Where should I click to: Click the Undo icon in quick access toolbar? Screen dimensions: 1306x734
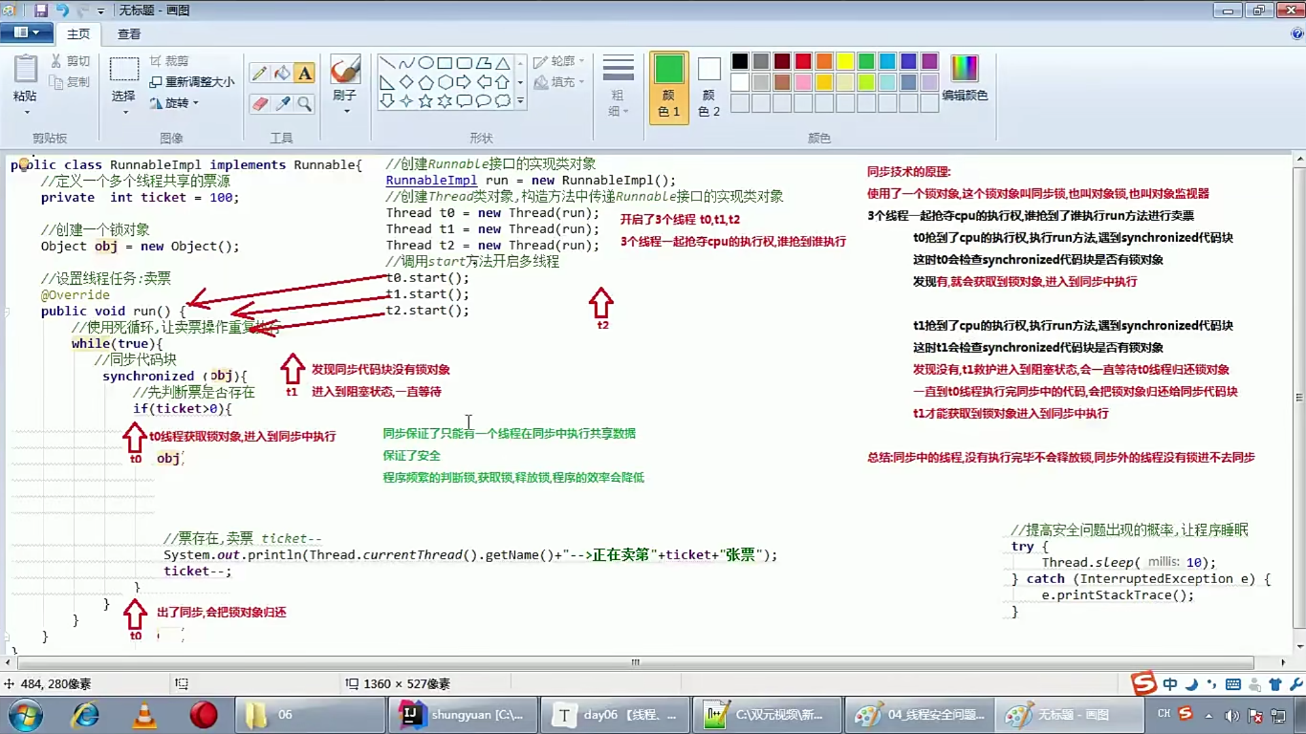pyautogui.click(x=62, y=10)
